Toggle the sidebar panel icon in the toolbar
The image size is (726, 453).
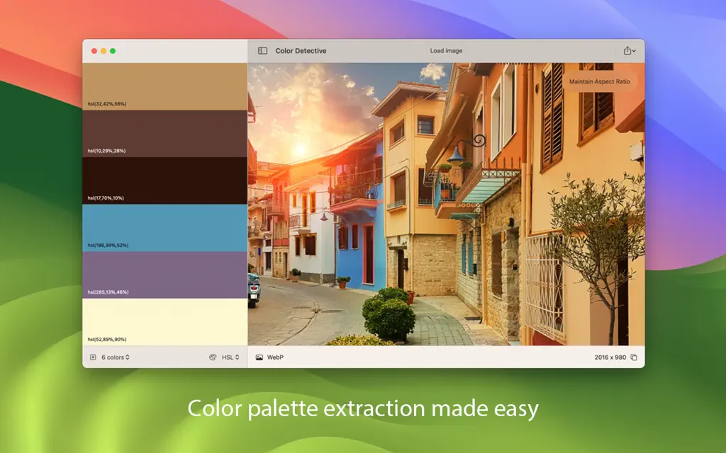tap(262, 50)
